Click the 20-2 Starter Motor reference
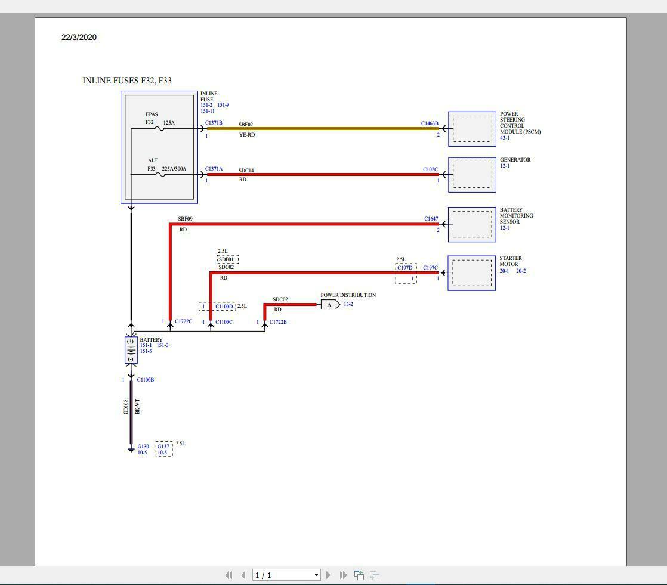This screenshot has width=667, height=585. pos(521,271)
